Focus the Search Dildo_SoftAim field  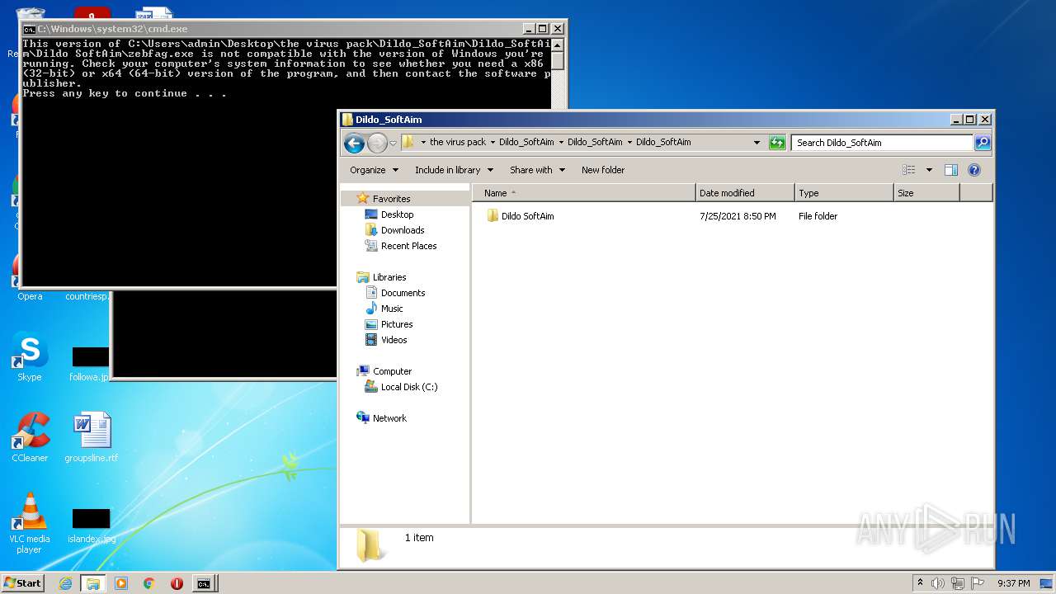point(883,143)
